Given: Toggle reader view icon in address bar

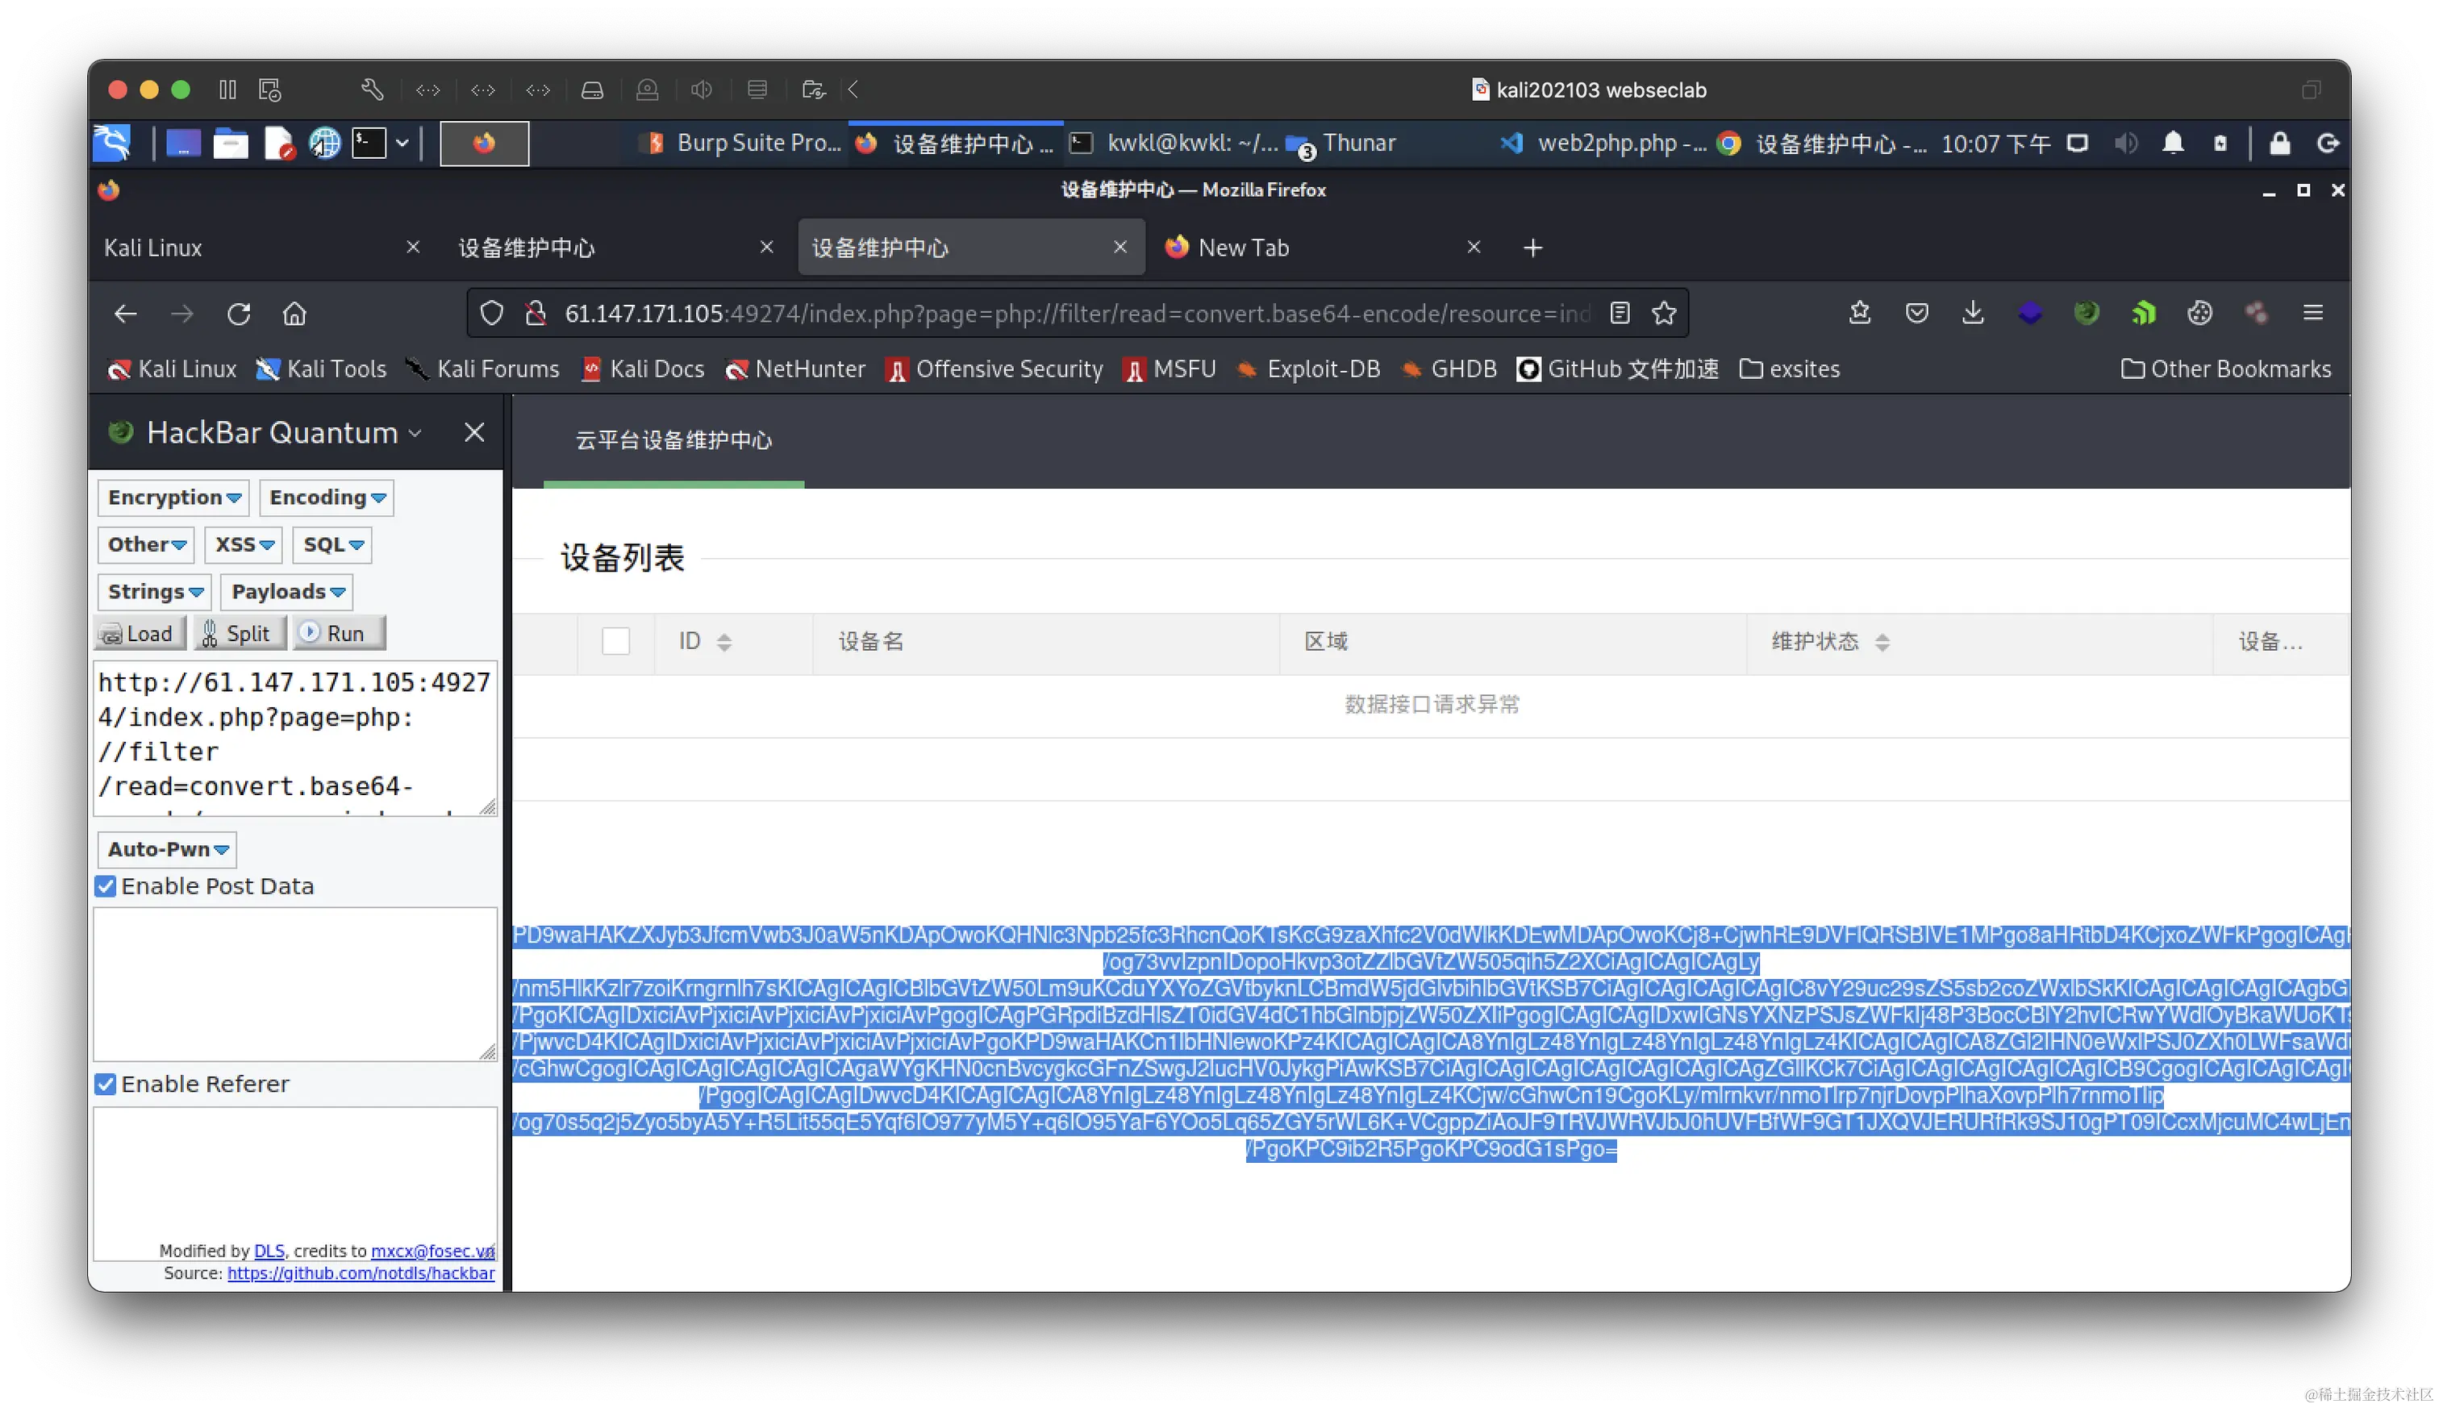Looking at the screenshot, I should (1620, 314).
